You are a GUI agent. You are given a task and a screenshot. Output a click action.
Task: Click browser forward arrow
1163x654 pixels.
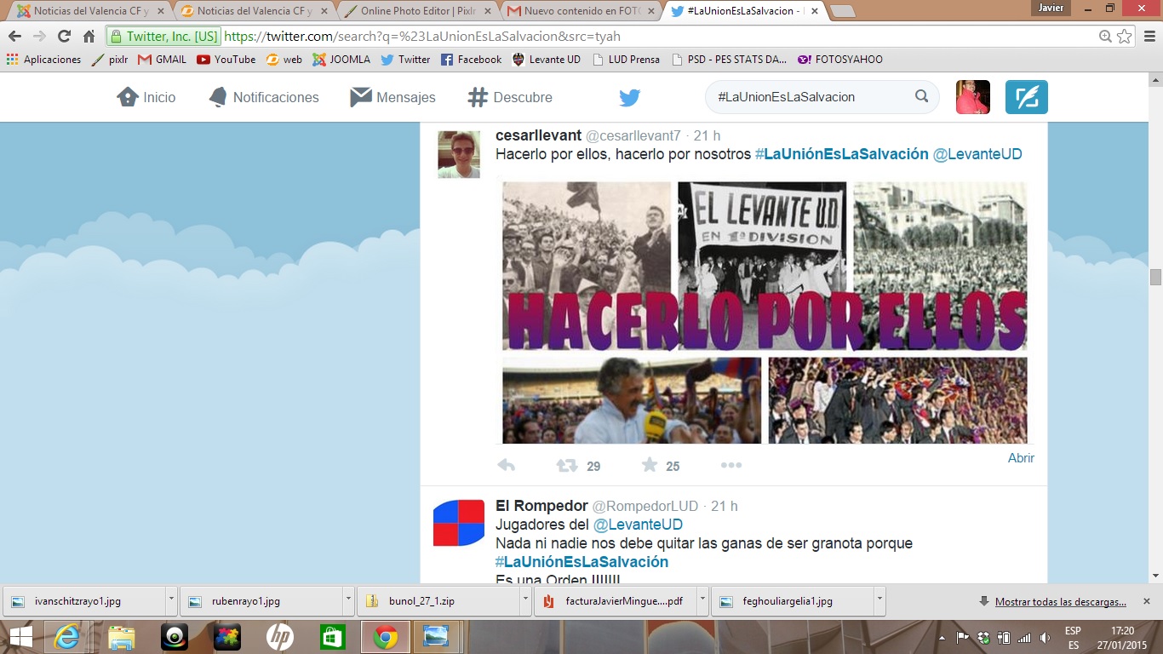[39, 37]
